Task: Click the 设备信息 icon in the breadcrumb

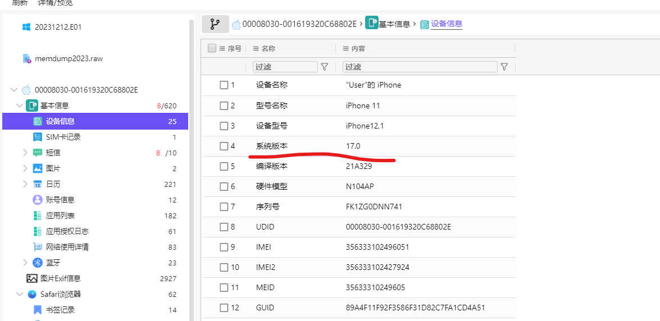Action: 425,24
